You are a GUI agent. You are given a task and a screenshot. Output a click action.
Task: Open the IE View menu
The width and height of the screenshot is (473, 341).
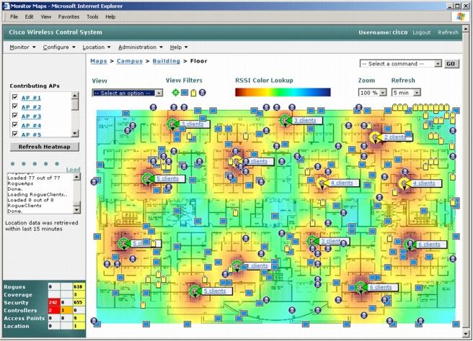[46, 17]
